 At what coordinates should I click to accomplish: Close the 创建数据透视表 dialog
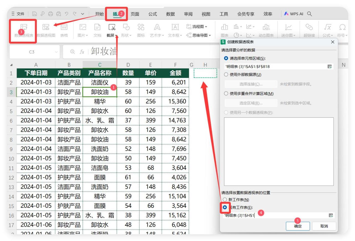(x=333, y=42)
